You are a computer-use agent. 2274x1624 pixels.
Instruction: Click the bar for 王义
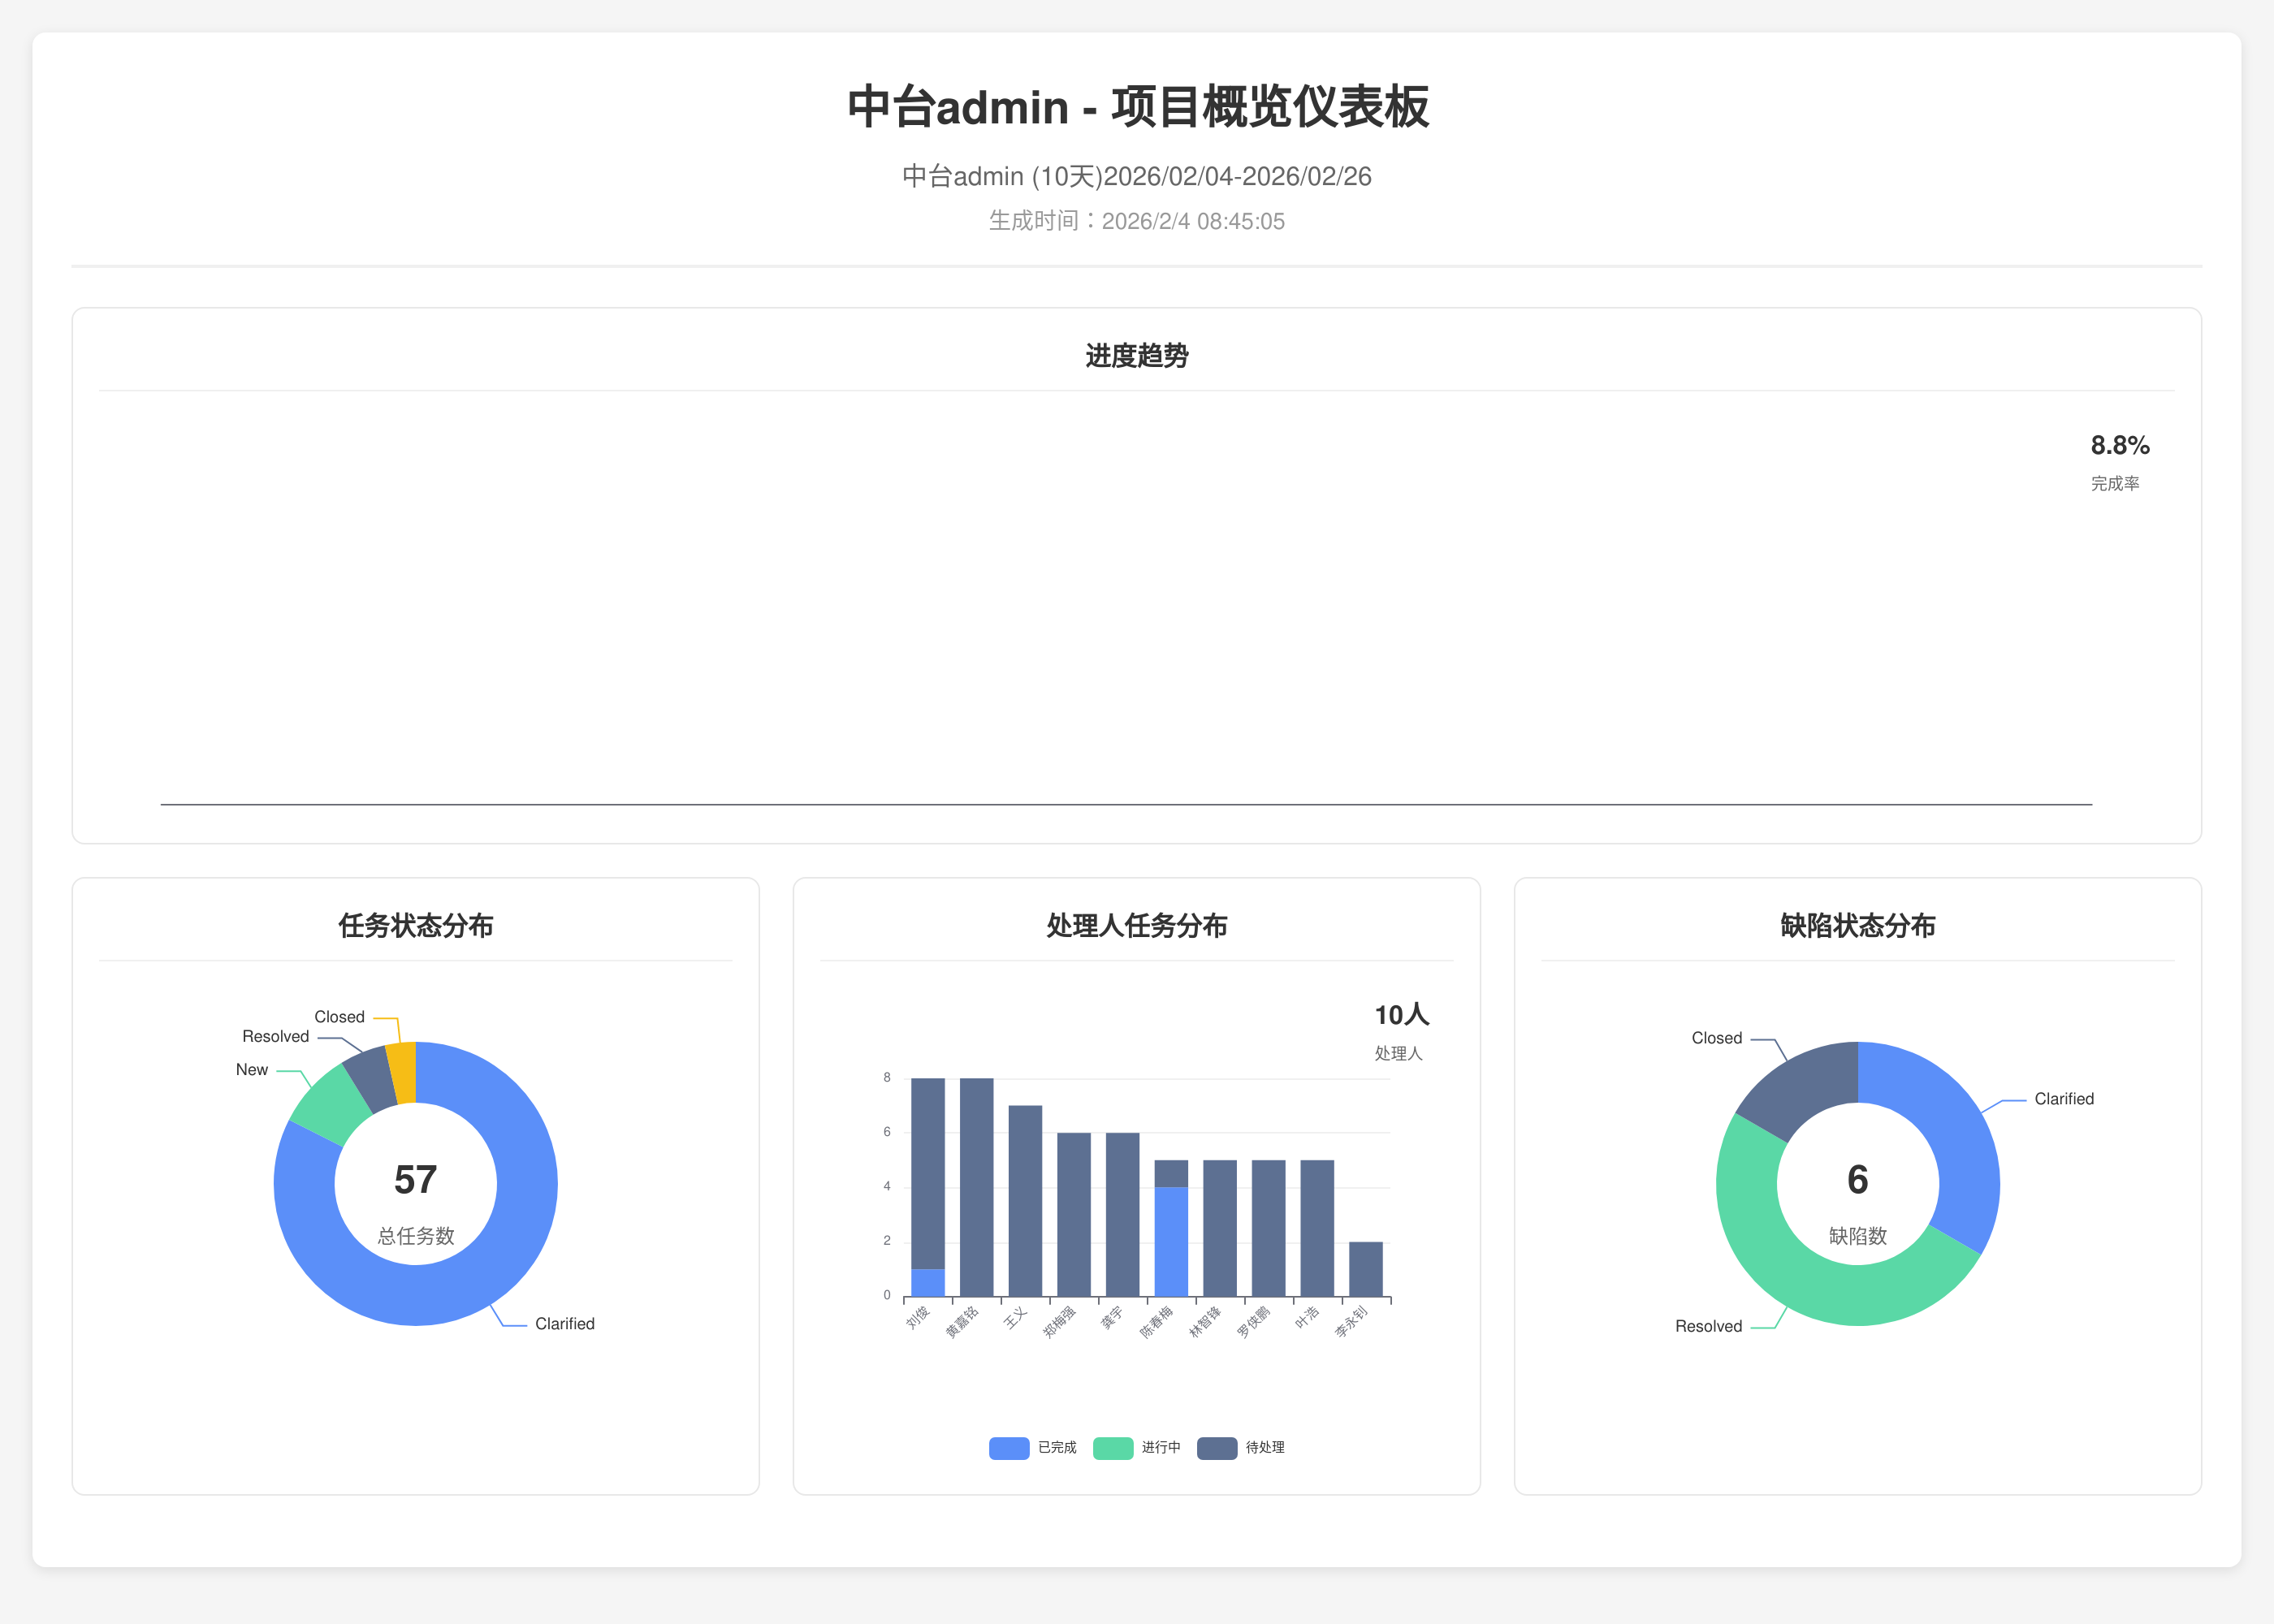[1025, 1200]
